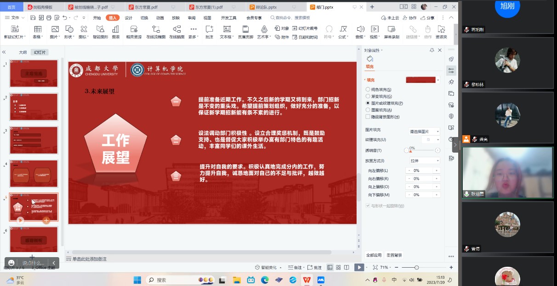
Task: Switch to slide sorter view in the status bar
Action: click(x=338, y=268)
